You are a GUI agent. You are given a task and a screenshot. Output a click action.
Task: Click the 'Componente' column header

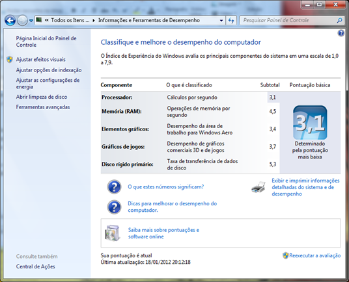point(117,85)
